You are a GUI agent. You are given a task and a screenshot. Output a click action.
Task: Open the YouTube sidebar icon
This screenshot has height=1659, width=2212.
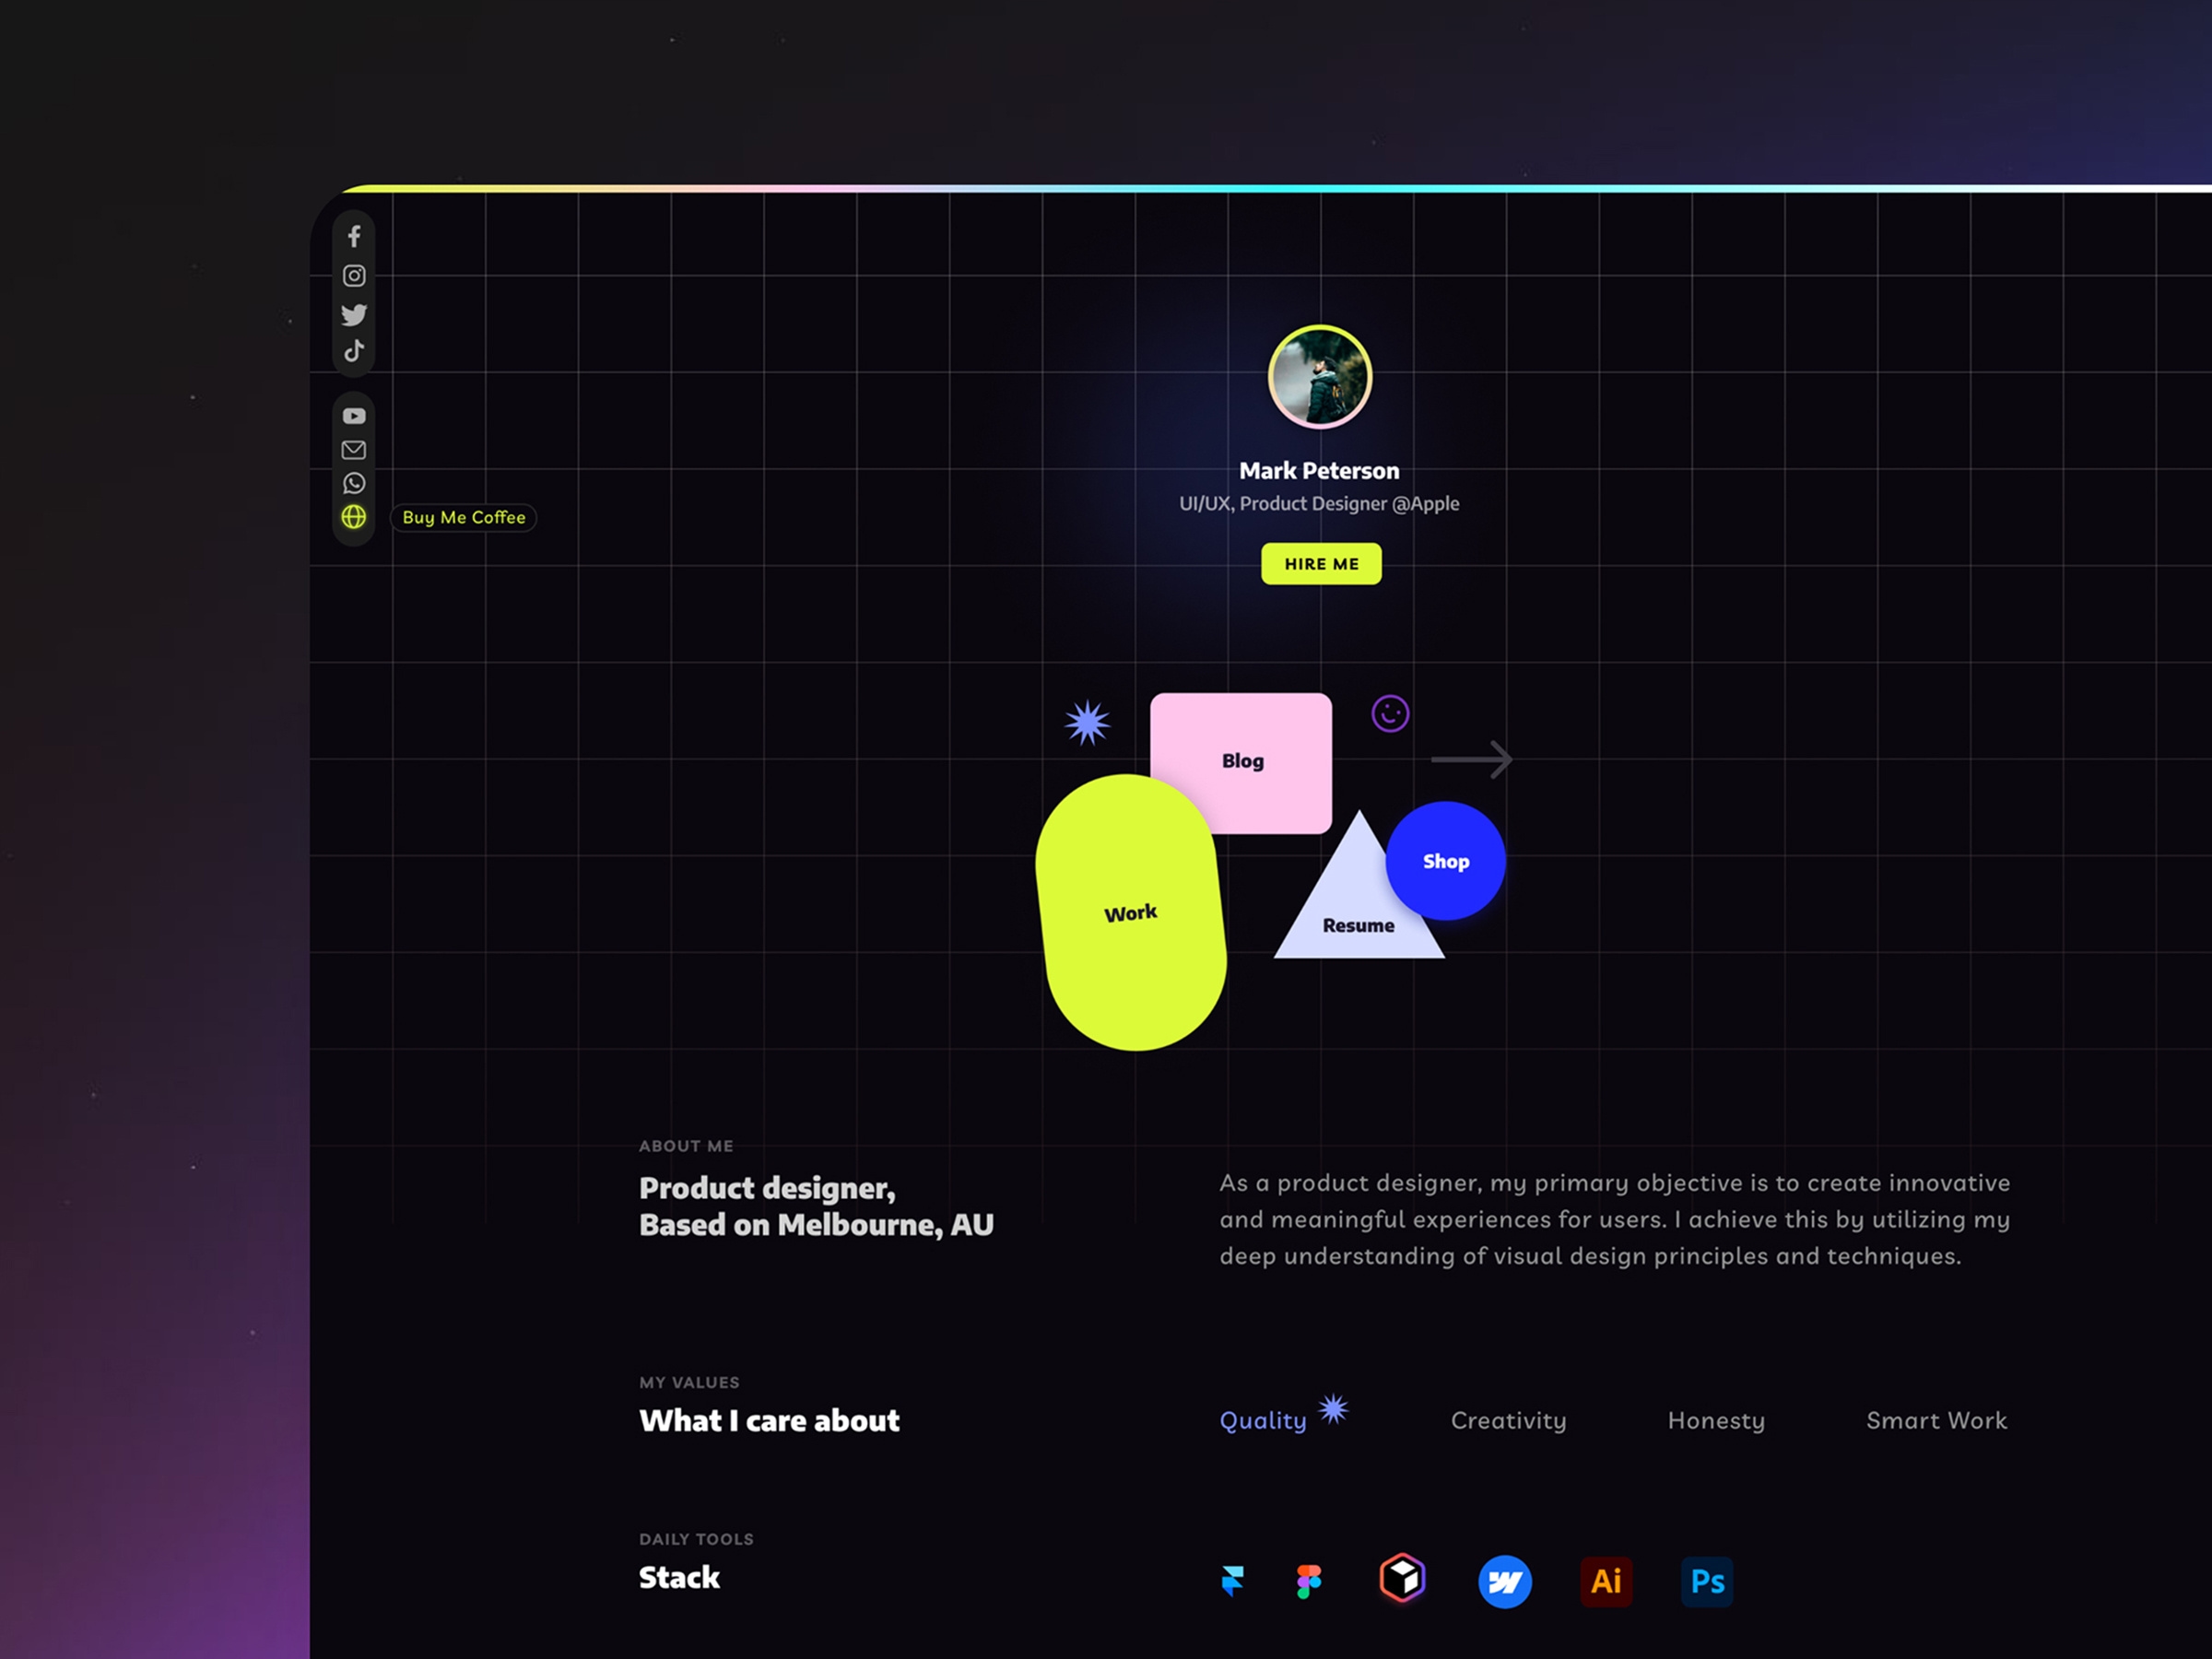point(354,416)
